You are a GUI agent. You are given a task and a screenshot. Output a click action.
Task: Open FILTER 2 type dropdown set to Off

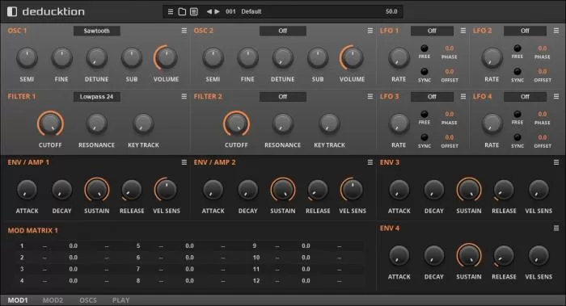coord(283,97)
